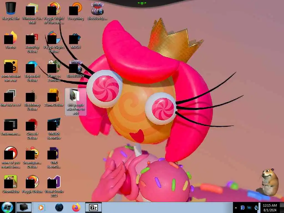
Task: Launch Windows Live Mail from the desktop
Action: 32,13
